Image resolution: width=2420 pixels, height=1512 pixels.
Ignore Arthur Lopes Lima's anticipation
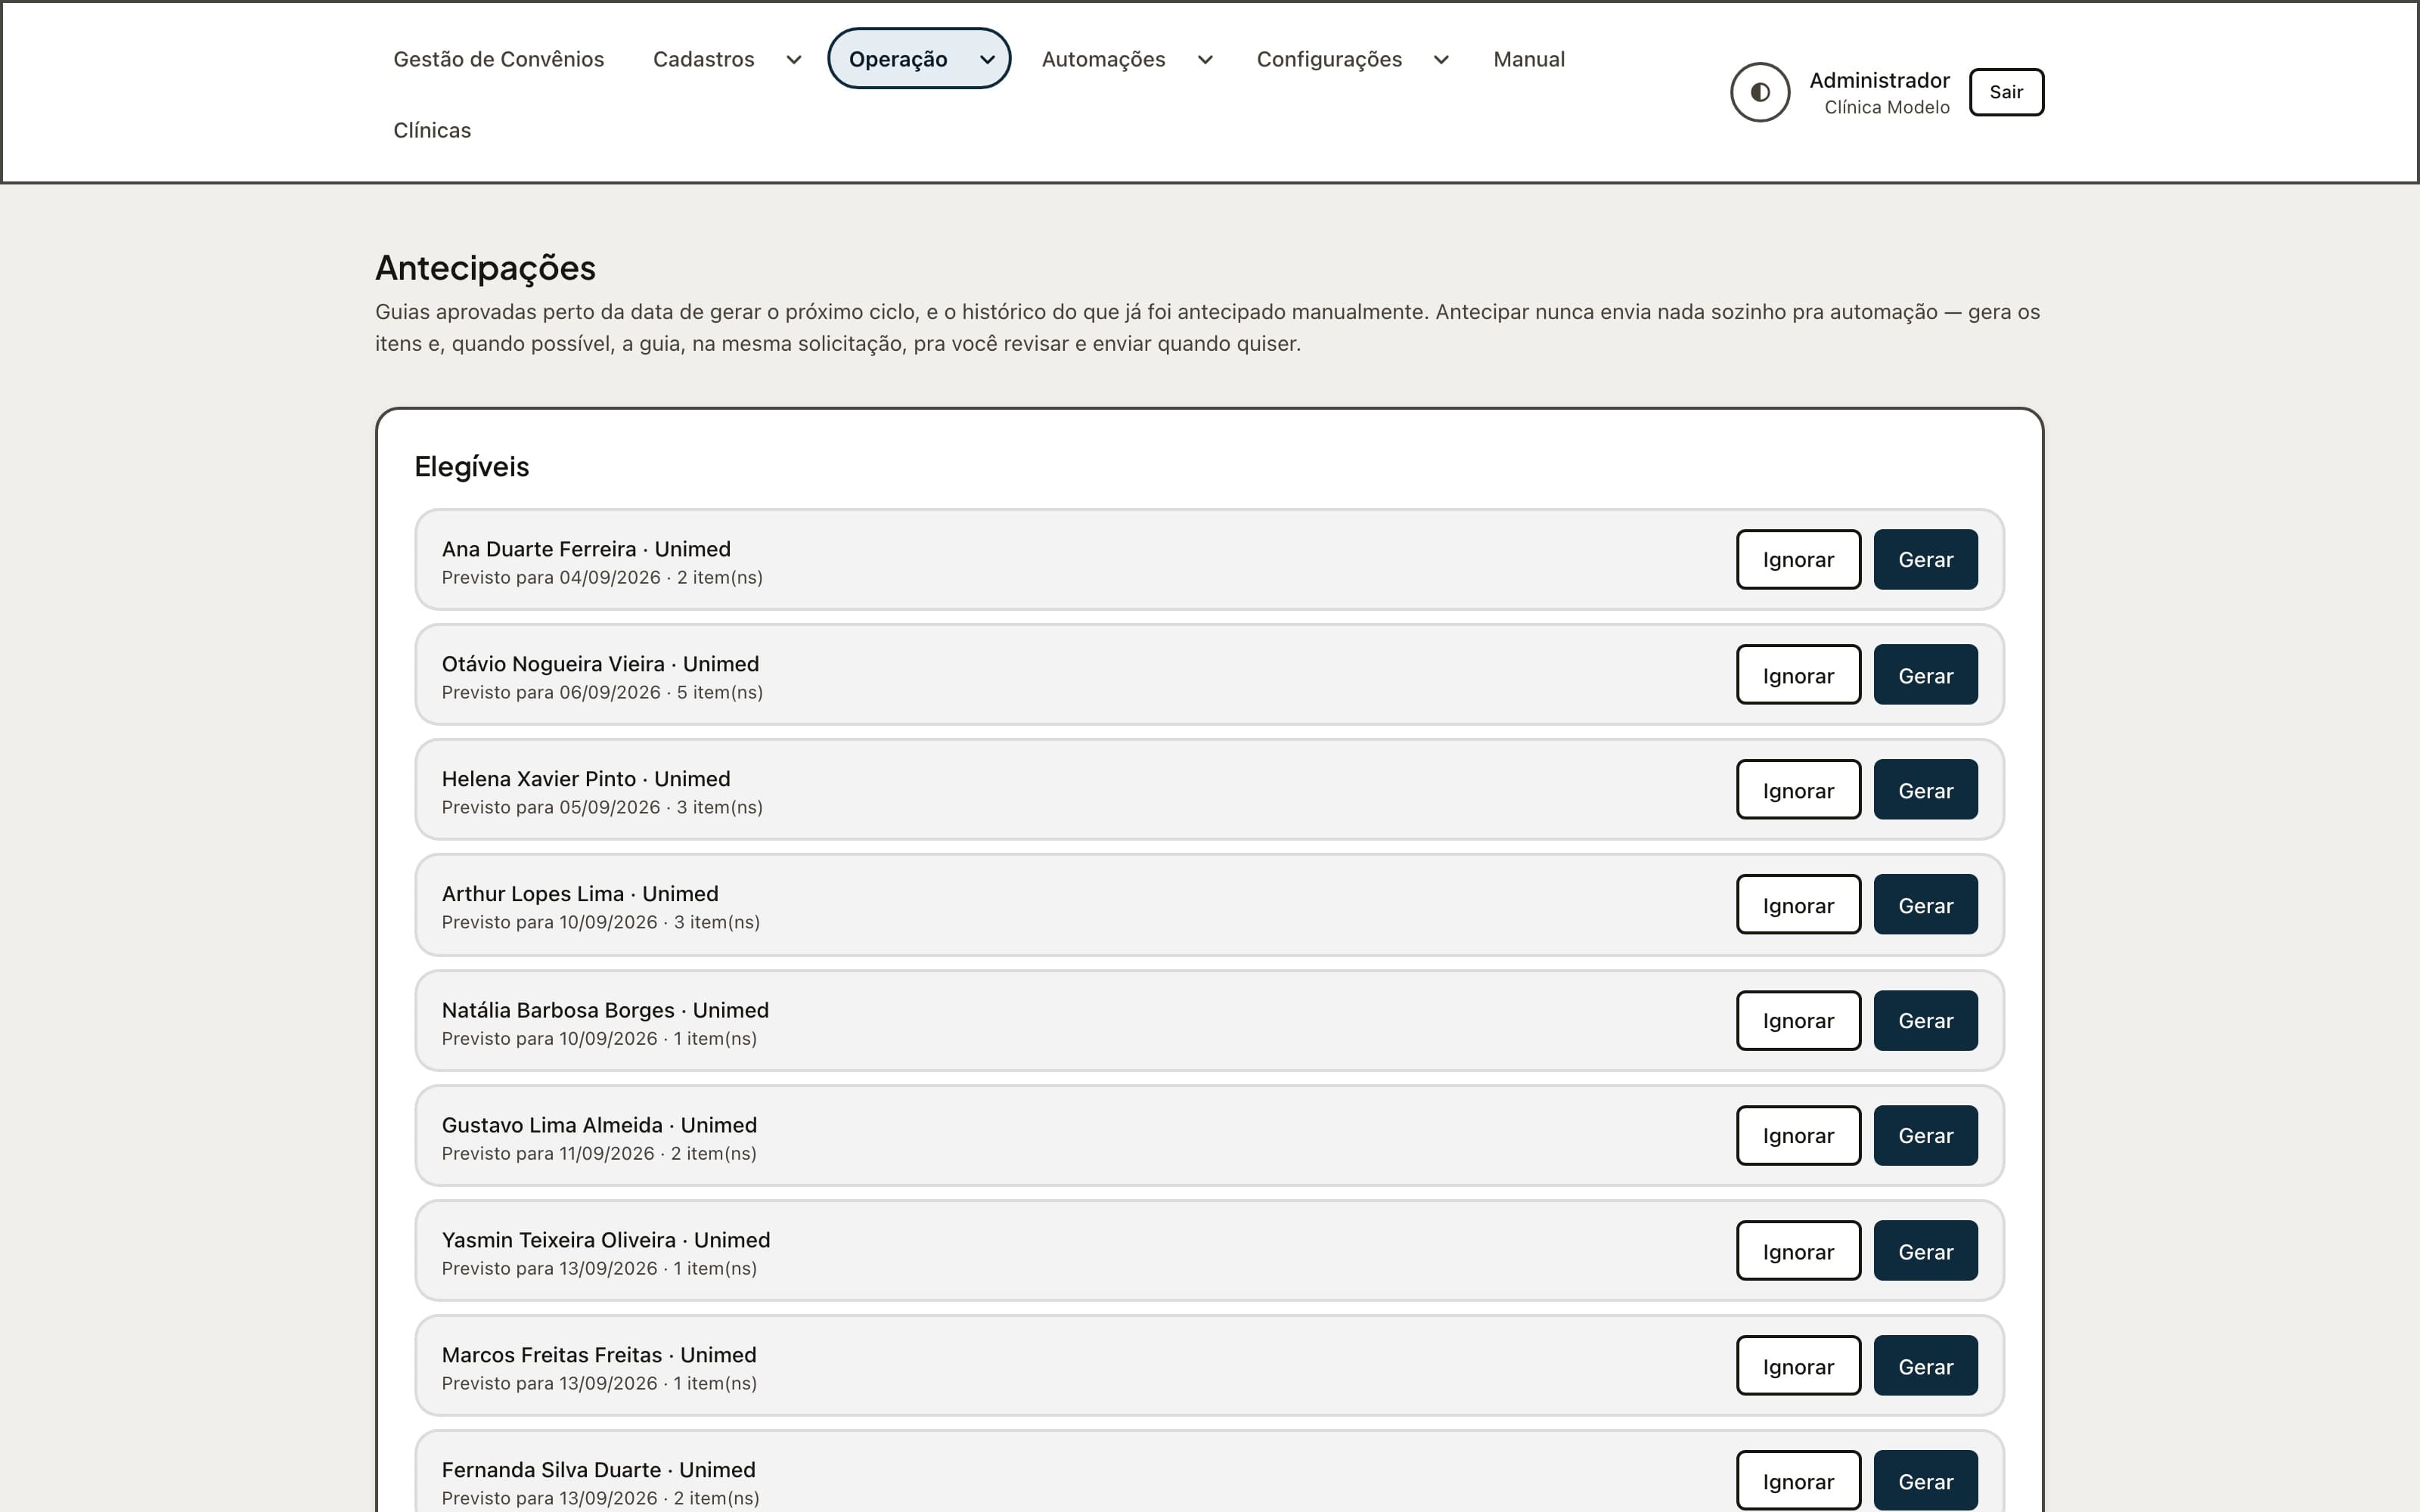pyautogui.click(x=1798, y=905)
